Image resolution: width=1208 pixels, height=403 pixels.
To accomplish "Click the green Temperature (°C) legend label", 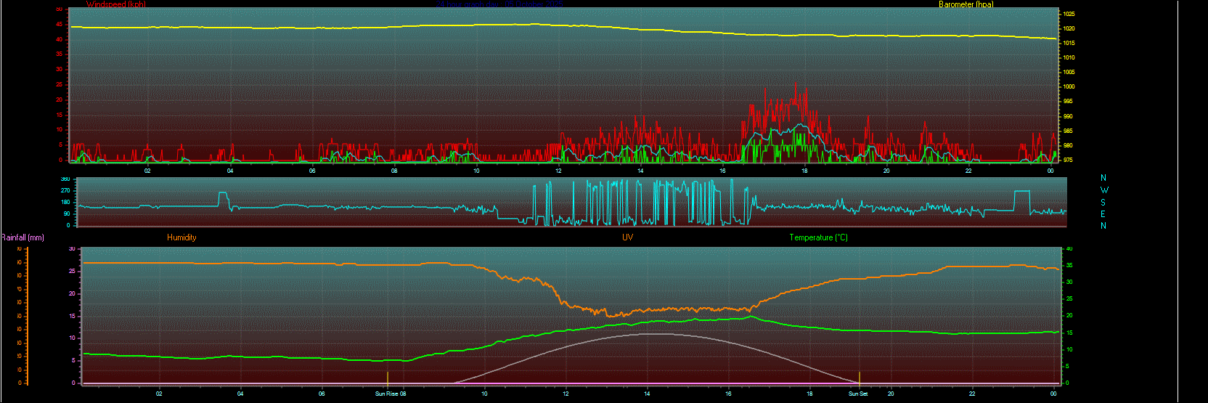I will coord(818,237).
